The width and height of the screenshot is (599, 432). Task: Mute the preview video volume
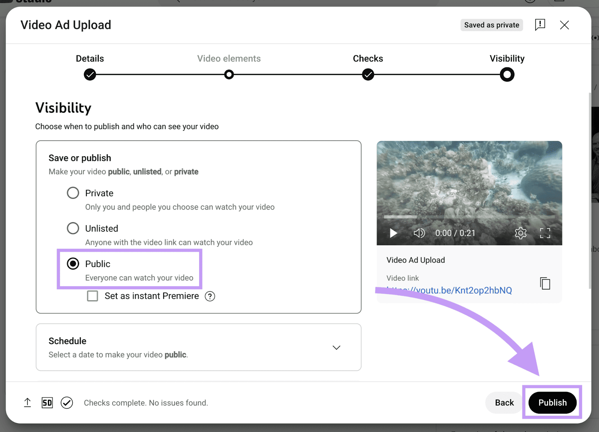click(x=419, y=233)
